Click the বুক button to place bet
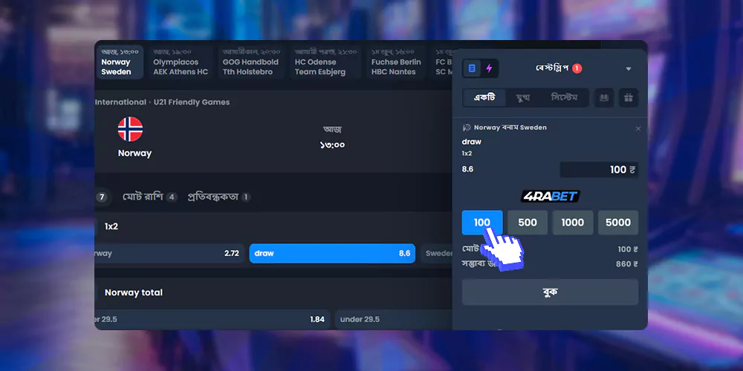The width and height of the screenshot is (743, 371). coord(550,292)
